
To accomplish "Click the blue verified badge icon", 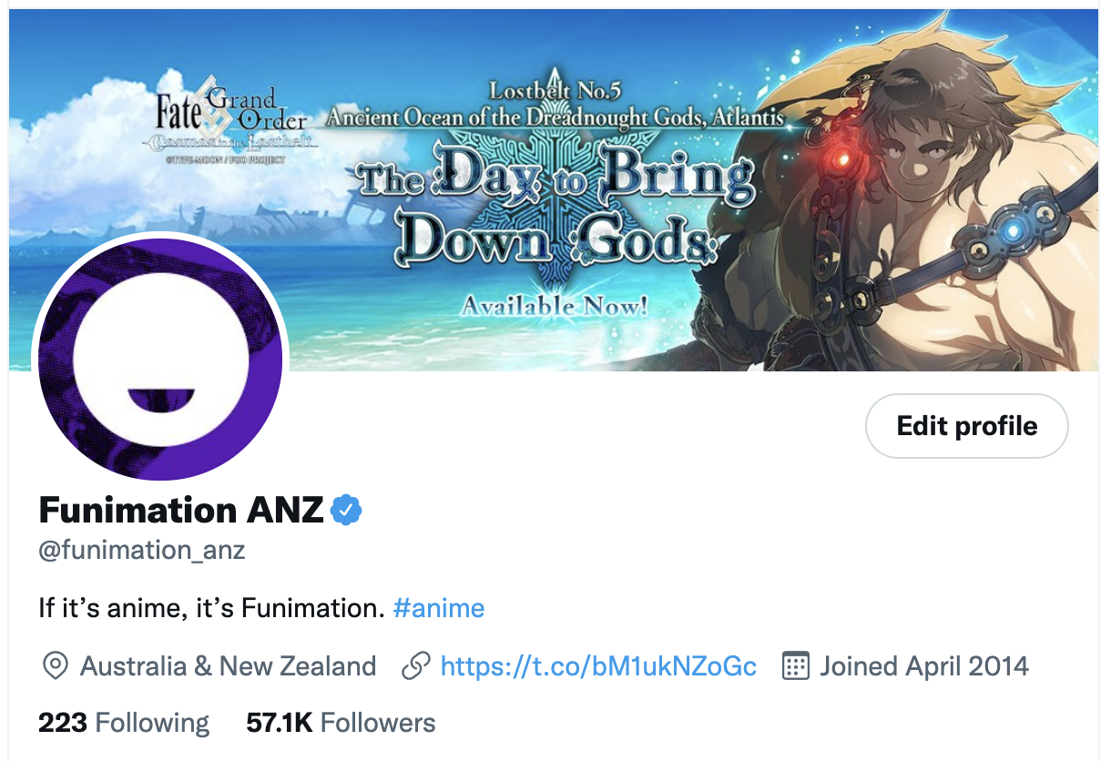I will [x=346, y=511].
